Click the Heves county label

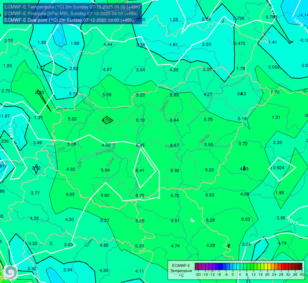click(x=165, y=106)
